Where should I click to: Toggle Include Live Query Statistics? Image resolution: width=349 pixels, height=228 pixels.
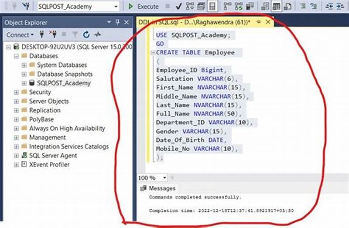[239, 7]
